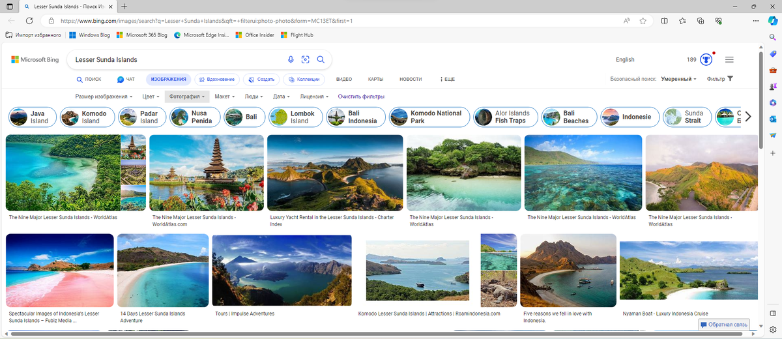Click the browser address bar URL
The width and height of the screenshot is (782, 339).
(x=207, y=21)
